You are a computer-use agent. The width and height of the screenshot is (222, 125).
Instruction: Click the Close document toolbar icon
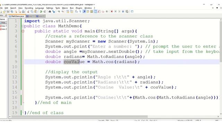click(x=16, y=11)
